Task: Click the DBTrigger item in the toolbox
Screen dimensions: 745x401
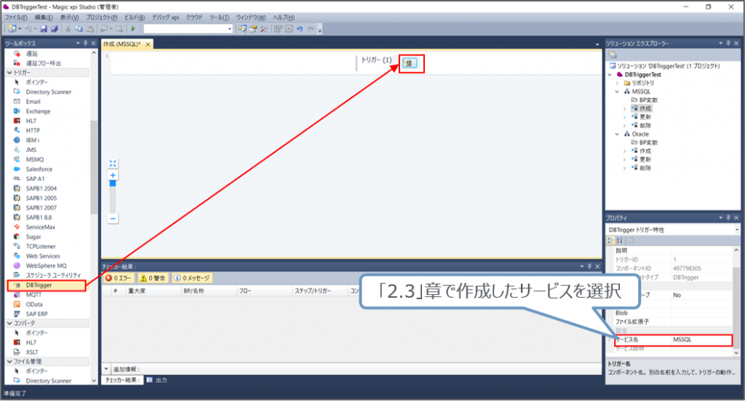Action: pos(38,285)
